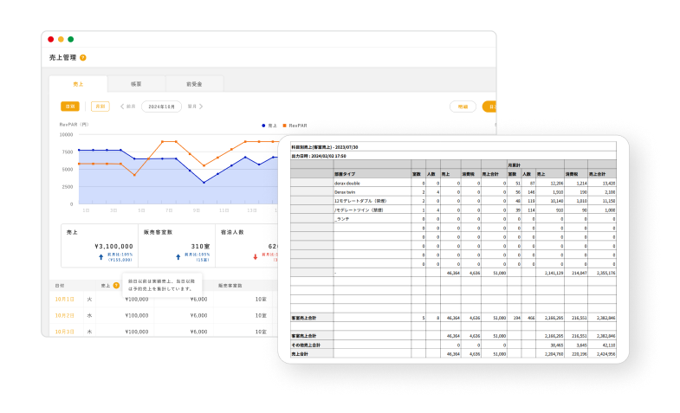Click the help icon beside 売上管理 title
680x413 pixels.
click(x=83, y=58)
